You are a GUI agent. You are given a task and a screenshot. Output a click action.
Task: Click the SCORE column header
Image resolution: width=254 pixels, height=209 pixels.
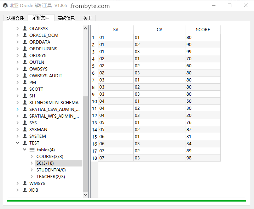coord(203,29)
